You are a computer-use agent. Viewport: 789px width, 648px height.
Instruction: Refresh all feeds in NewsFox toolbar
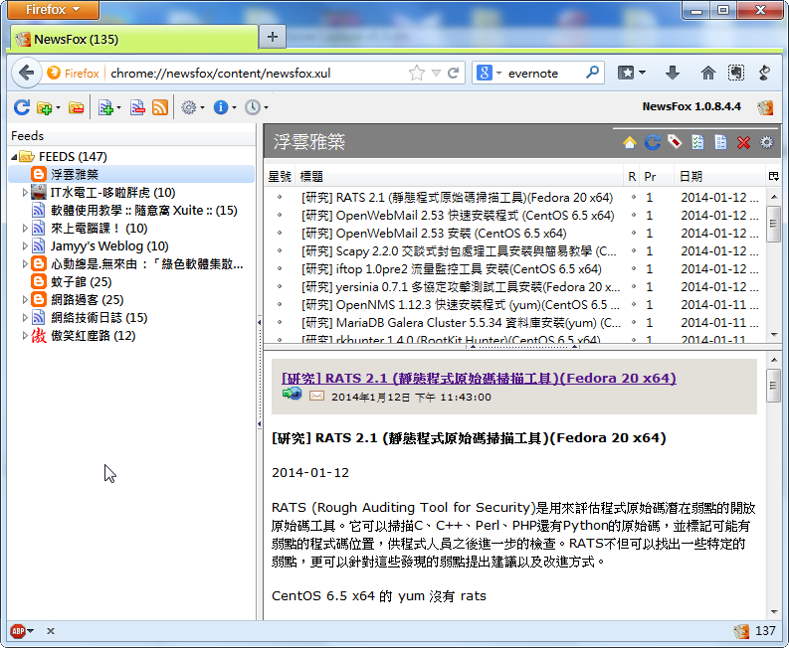[x=22, y=107]
